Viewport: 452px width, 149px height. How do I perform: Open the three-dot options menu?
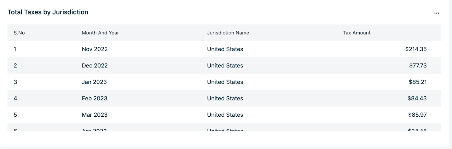(x=436, y=13)
